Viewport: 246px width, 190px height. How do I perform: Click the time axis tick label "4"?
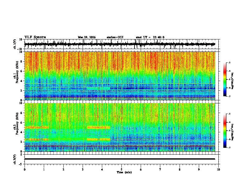(x=102, y=170)
